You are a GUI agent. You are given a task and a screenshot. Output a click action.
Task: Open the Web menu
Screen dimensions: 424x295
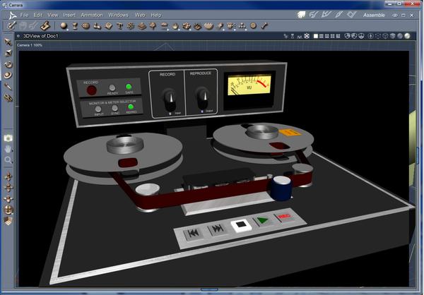click(x=140, y=15)
